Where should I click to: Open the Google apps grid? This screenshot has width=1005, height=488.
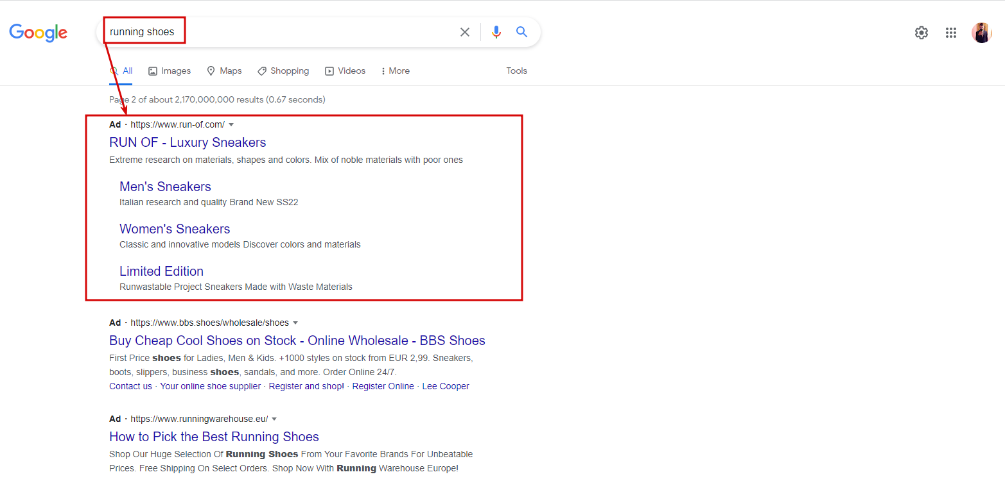[x=951, y=33]
